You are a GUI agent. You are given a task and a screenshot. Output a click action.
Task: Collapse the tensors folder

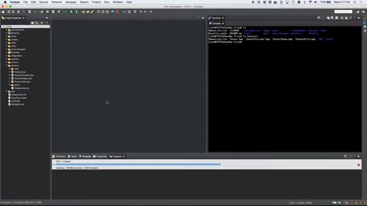(x=6, y=66)
